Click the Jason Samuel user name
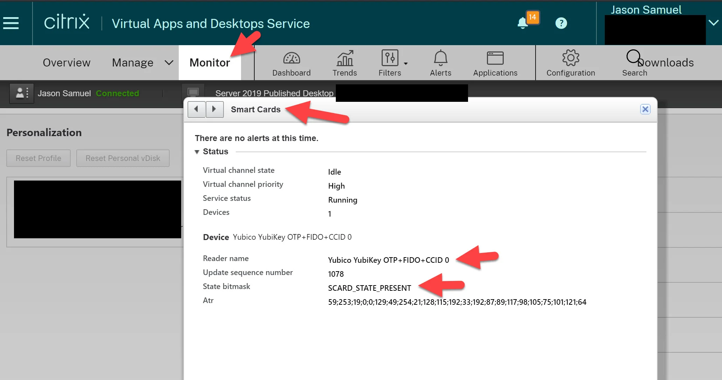The image size is (722, 380). 64,93
